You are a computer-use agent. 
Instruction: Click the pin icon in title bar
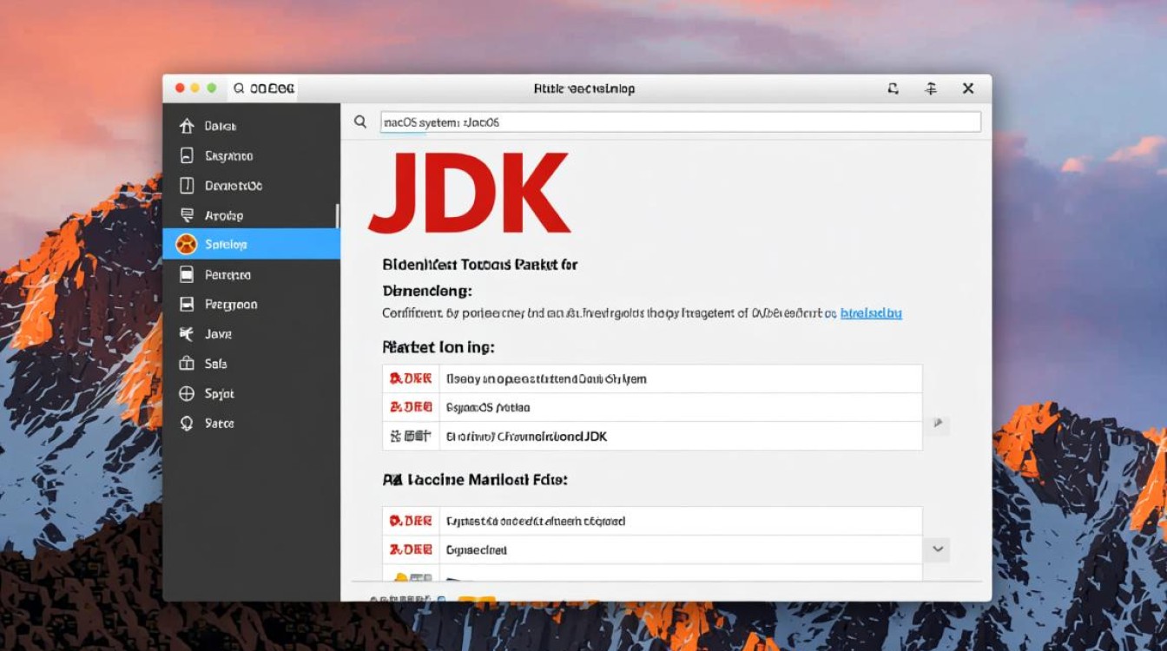click(931, 89)
